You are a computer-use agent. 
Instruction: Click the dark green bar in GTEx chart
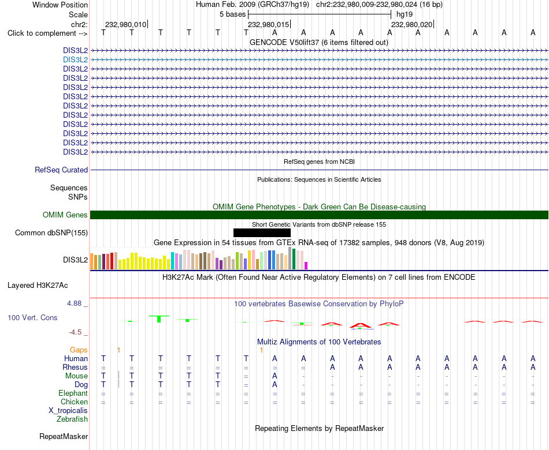tap(294, 259)
